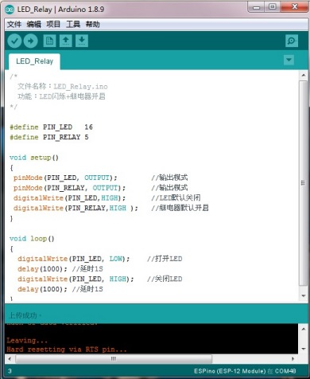Open the 文件 menu

[14, 25]
